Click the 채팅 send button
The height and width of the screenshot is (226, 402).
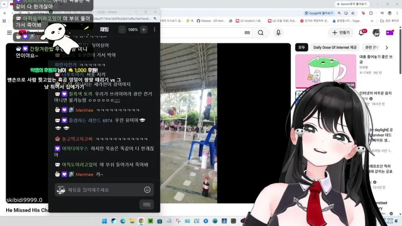click(x=147, y=204)
